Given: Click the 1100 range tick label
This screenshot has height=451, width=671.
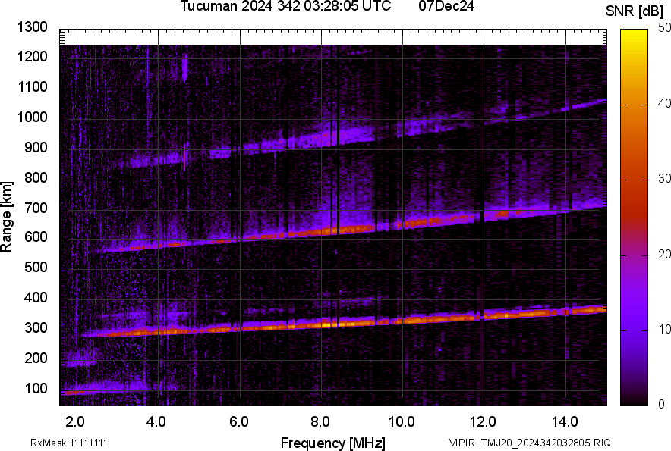Looking at the screenshot, I should point(32,86).
